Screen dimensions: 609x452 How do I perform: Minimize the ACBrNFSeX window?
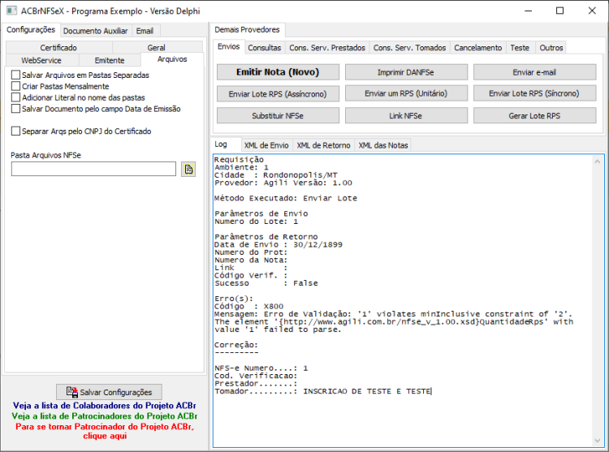[x=529, y=11]
